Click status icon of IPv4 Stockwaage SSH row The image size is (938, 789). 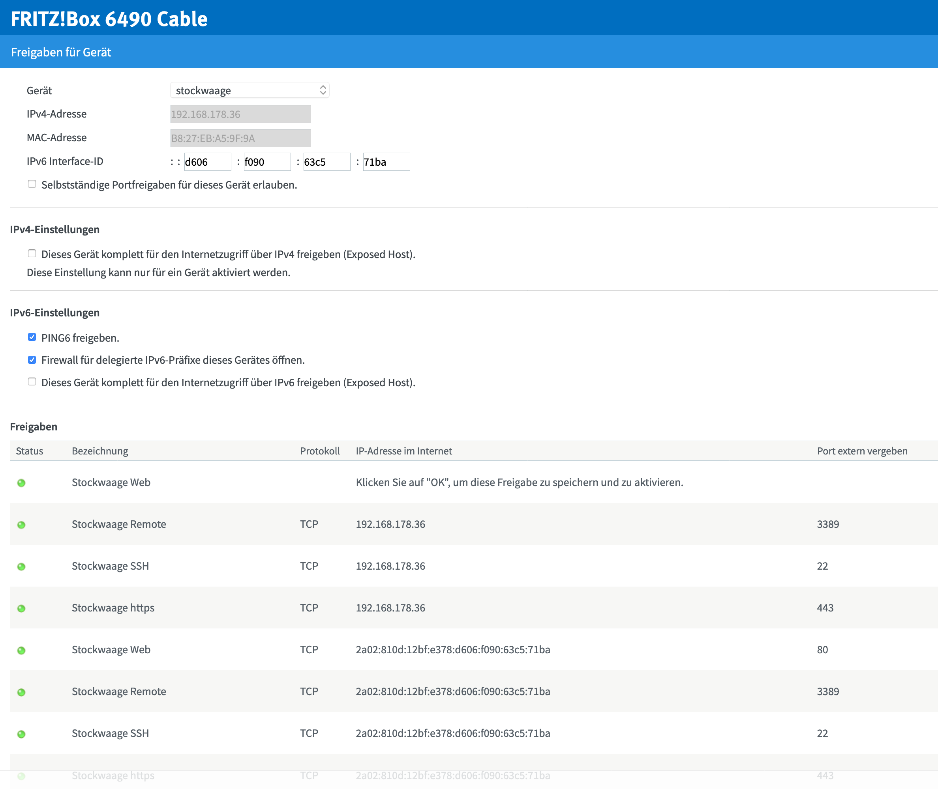[x=21, y=567]
